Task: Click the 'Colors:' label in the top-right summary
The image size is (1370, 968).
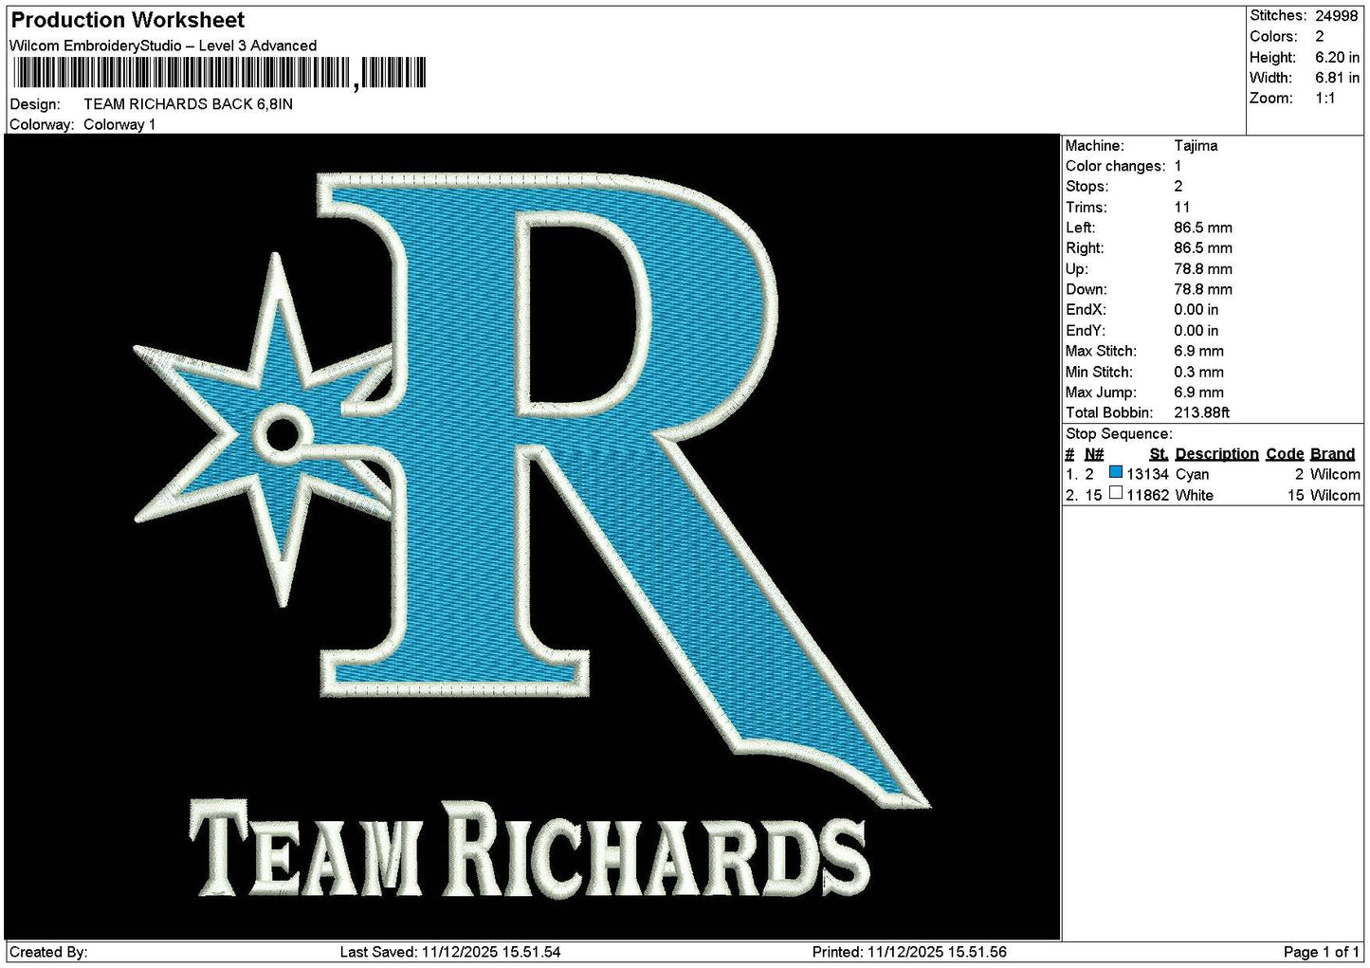Action: (x=1273, y=36)
